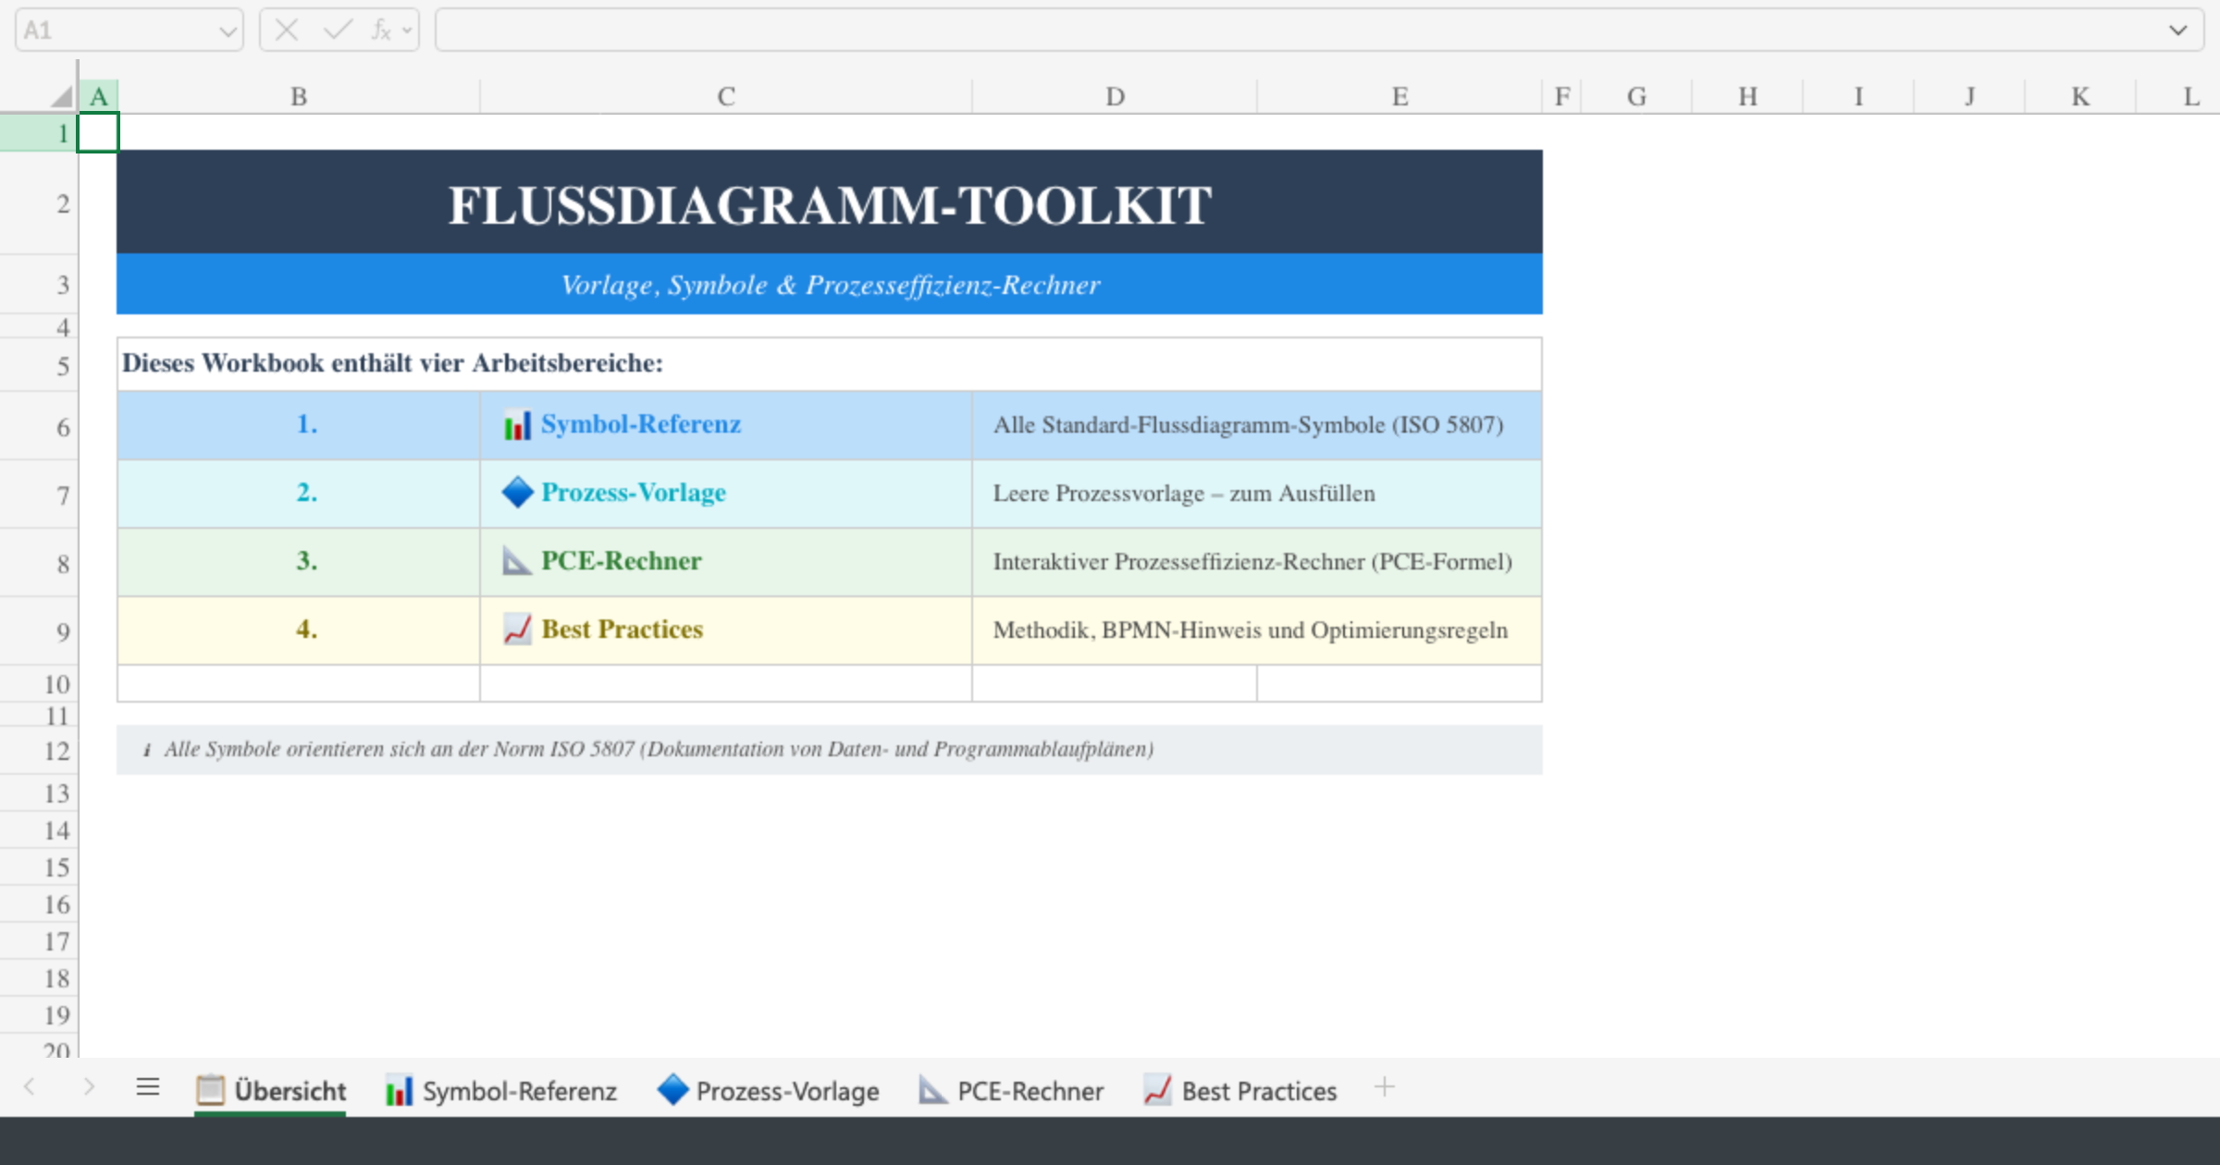This screenshot has width=2220, height=1165.
Task: Select column D by clicking its header
Action: coord(1114,95)
